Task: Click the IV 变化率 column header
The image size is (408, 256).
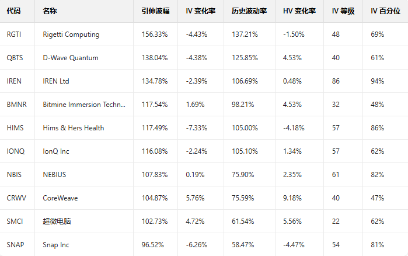Action: [x=201, y=11]
